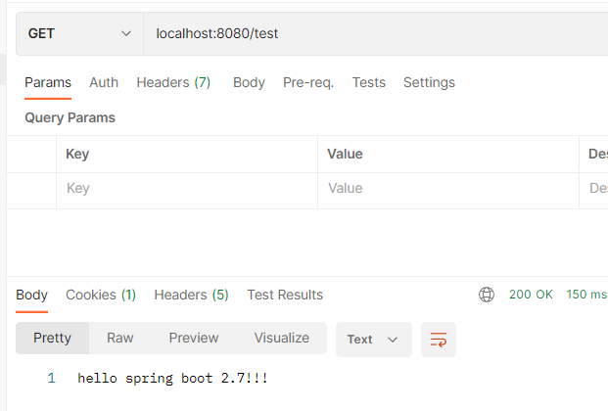Switch to the Visualize response view
This screenshot has height=411, width=608.
[x=282, y=338]
